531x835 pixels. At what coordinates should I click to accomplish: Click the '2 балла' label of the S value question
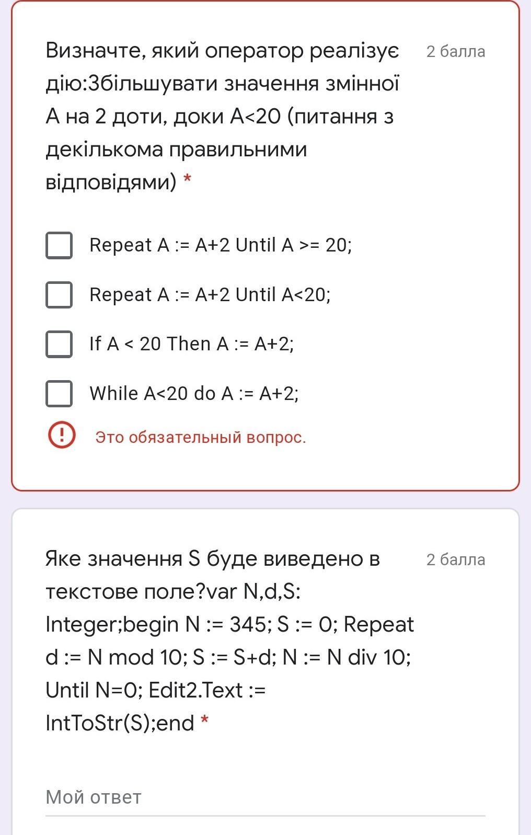456,559
